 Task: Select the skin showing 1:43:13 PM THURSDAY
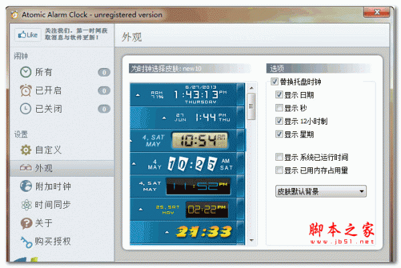(x=187, y=95)
